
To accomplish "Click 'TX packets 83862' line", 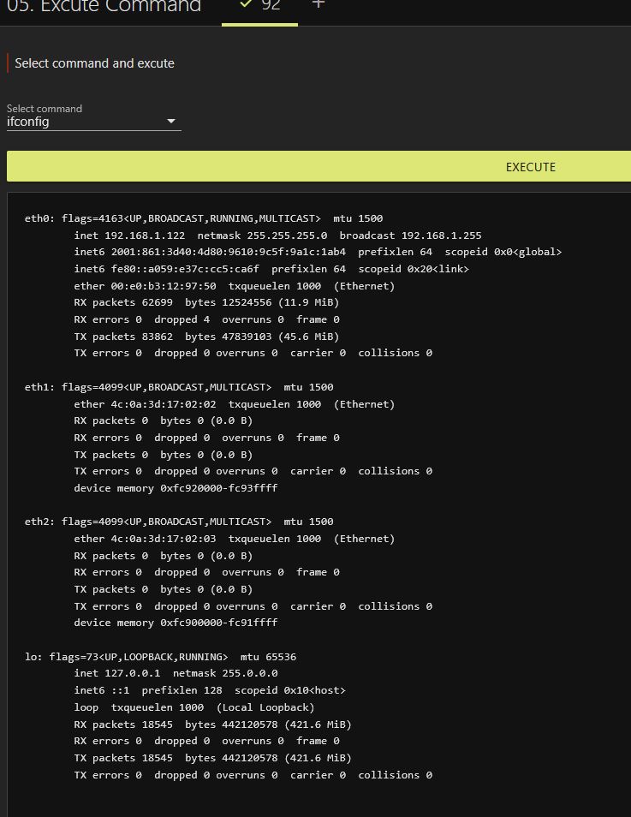I will [x=206, y=336].
